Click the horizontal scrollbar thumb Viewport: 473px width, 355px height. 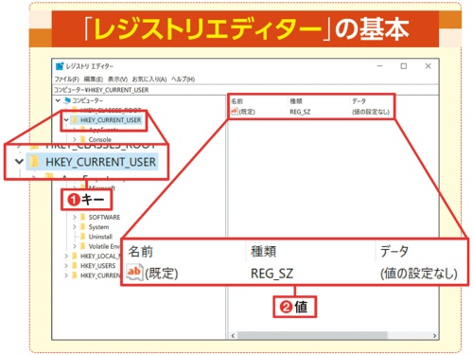(x=312, y=335)
